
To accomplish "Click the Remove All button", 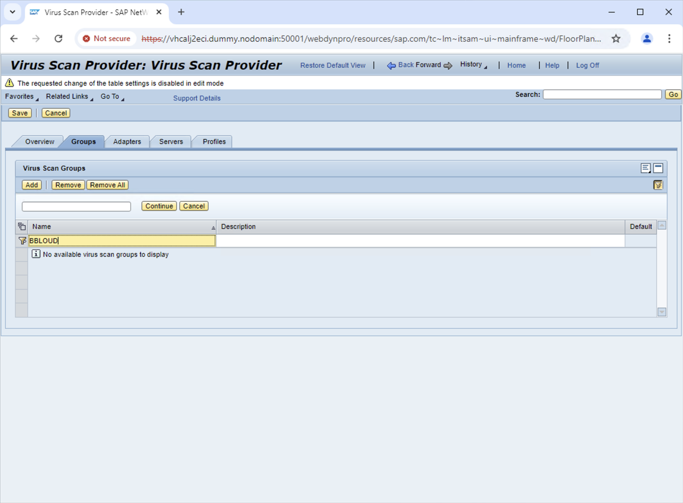I will tap(107, 185).
